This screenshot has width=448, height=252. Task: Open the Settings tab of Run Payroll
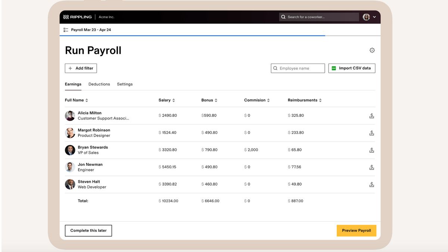[x=125, y=84]
